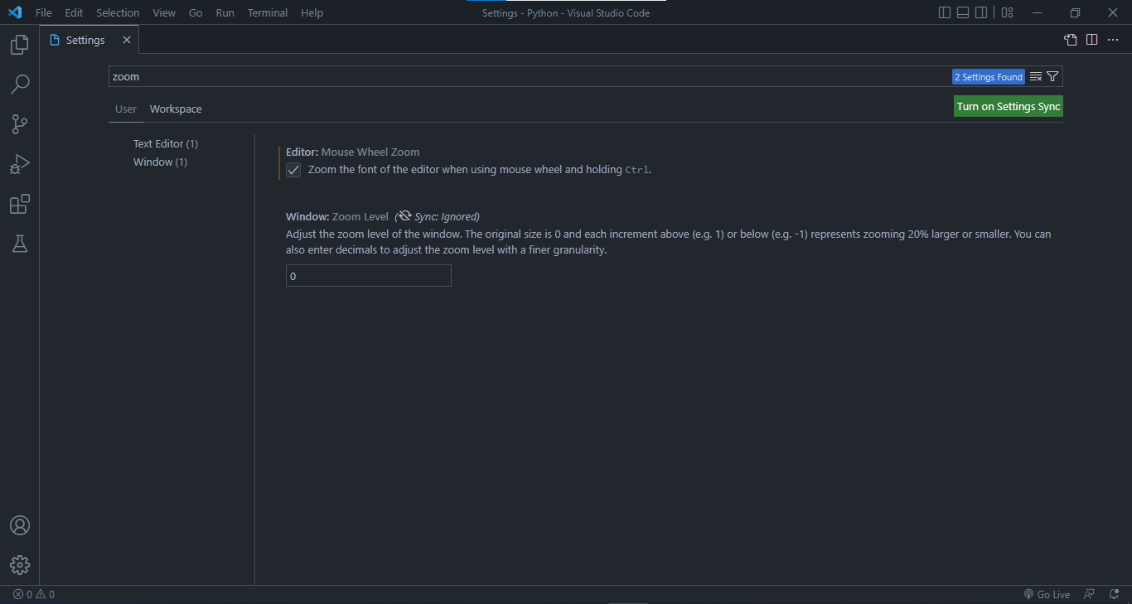This screenshot has width=1132, height=604.
Task: Open Run and Debug view
Action: tap(20, 164)
